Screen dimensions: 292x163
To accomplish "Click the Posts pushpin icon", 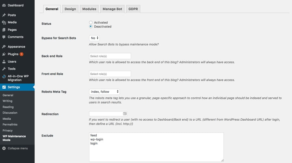I will (x=4, y=15).
